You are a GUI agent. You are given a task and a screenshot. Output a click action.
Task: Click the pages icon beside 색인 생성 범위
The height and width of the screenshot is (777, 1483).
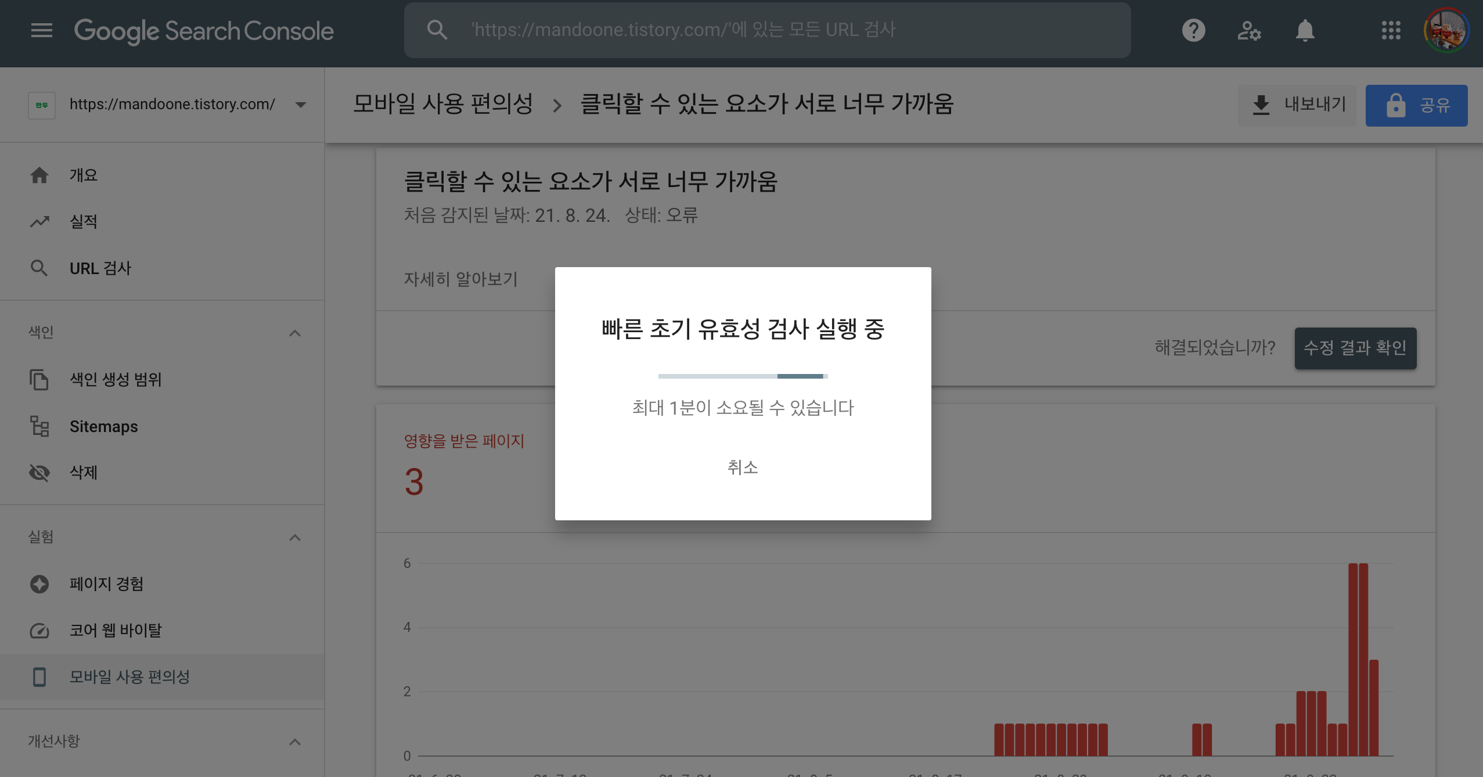[39, 380]
